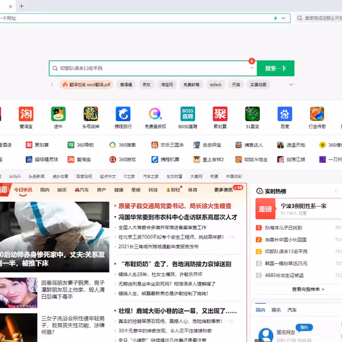Open 捕鱼达人 link
This screenshot has width=342, height=342.
click(x=249, y=145)
